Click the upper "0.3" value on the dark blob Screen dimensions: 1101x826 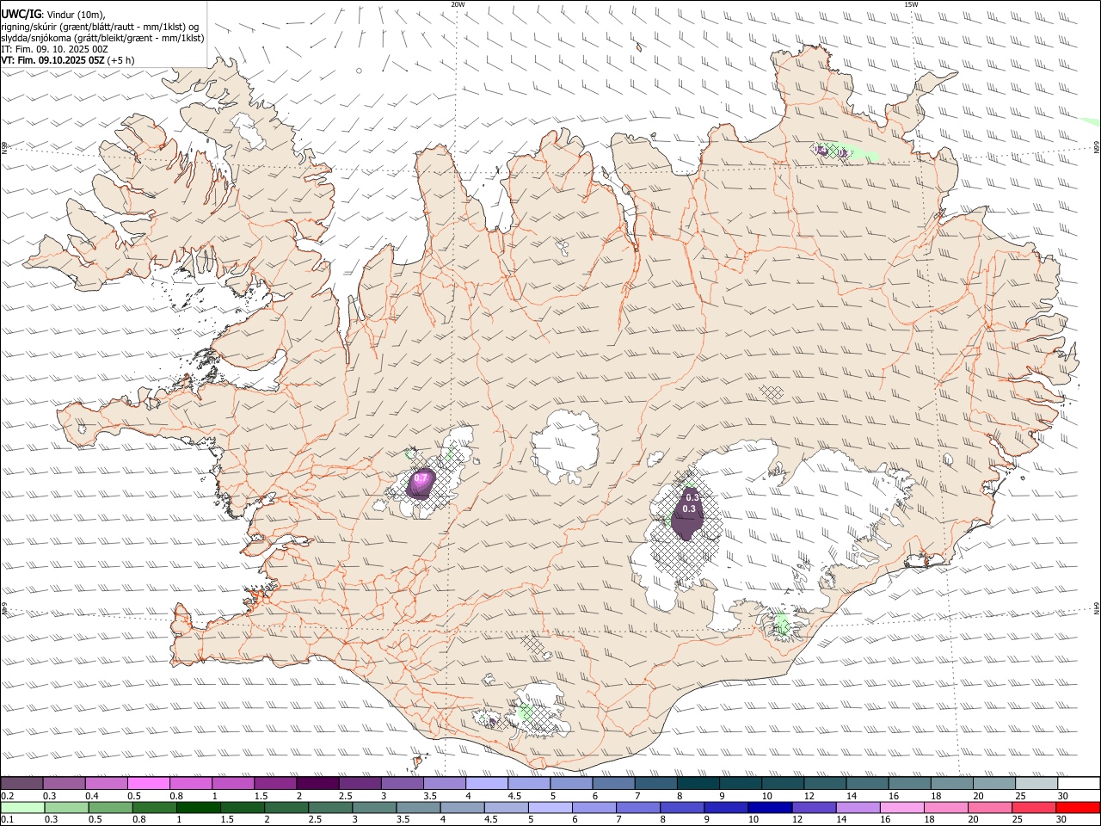coord(691,497)
